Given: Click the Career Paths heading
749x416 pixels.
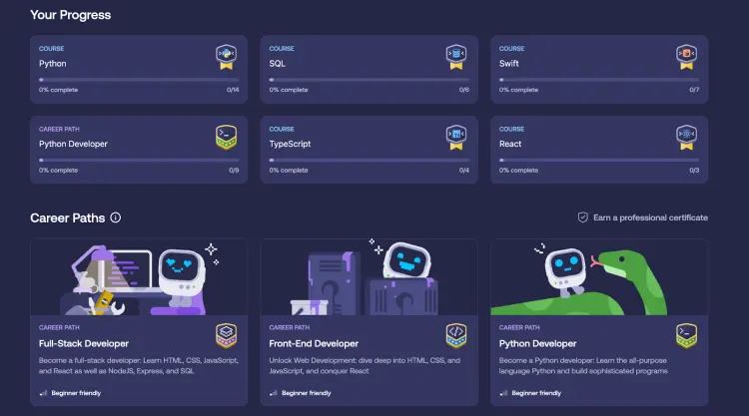Looking at the screenshot, I should (x=67, y=218).
